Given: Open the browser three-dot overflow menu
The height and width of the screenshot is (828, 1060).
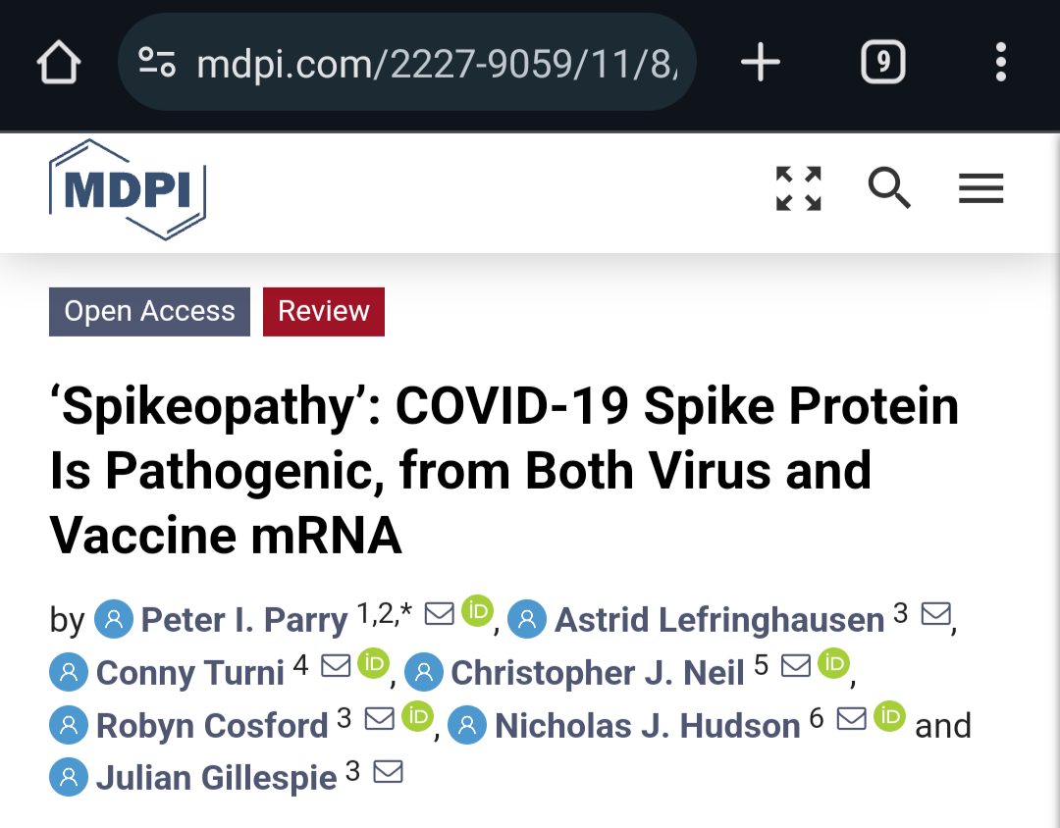Looking at the screenshot, I should pos(1000,64).
